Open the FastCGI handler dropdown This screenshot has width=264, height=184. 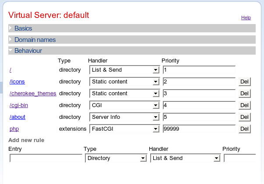tap(124, 129)
